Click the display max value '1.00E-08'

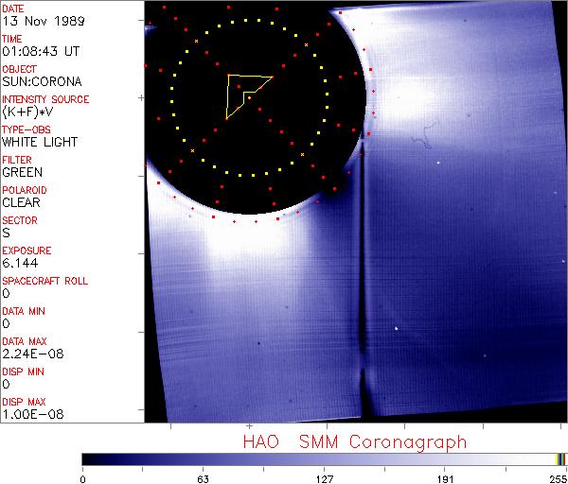click(33, 414)
